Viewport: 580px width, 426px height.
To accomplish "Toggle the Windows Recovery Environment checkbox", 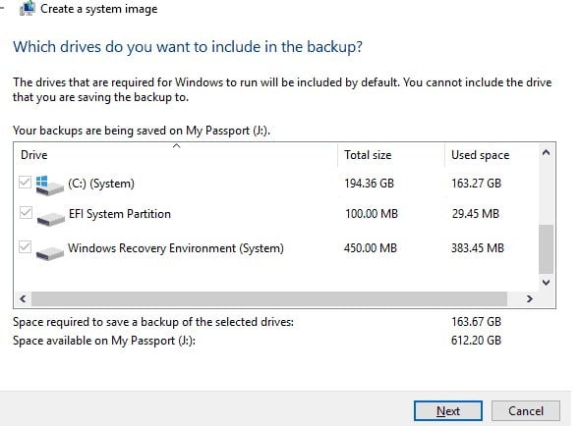I will click(x=26, y=246).
